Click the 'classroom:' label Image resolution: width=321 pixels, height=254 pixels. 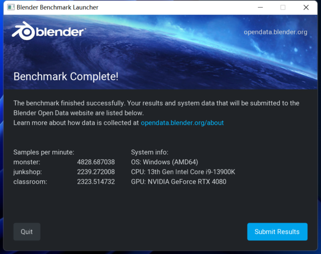point(30,182)
